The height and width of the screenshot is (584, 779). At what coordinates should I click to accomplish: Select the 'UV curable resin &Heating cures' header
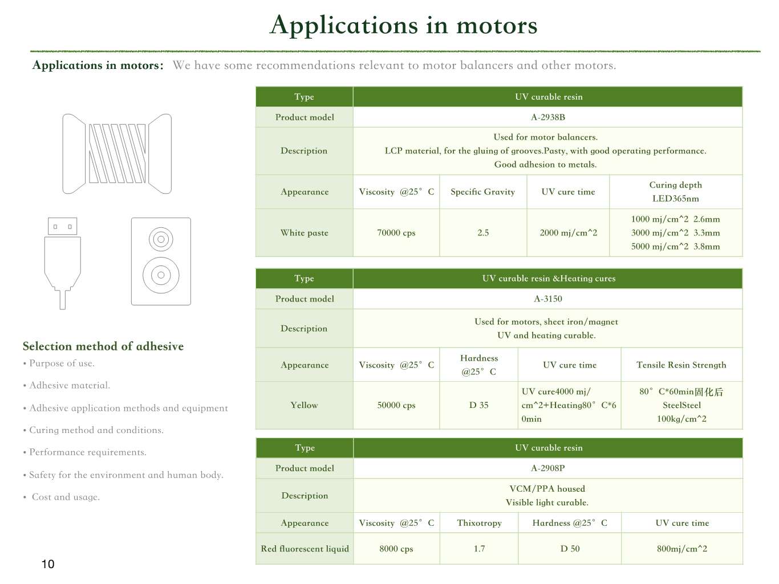548,279
